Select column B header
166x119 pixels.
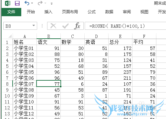pos(48,36)
